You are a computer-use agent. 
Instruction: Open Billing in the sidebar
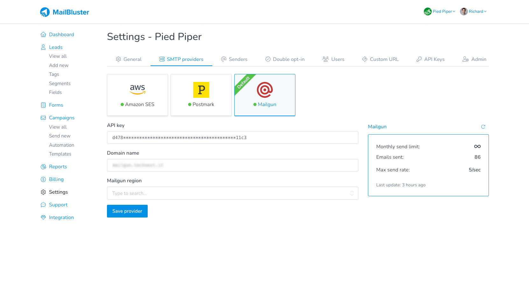pos(56,179)
